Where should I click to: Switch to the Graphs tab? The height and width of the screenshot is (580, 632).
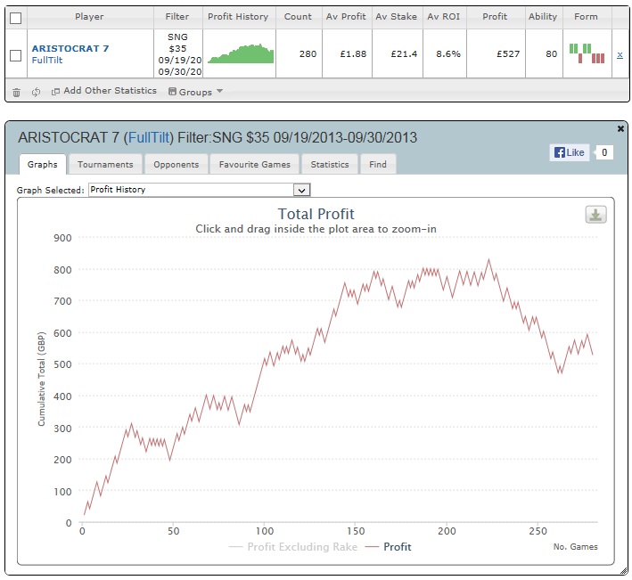coord(42,164)
